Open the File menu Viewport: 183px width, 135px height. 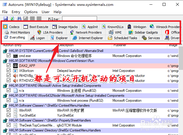tap(5, 12)
